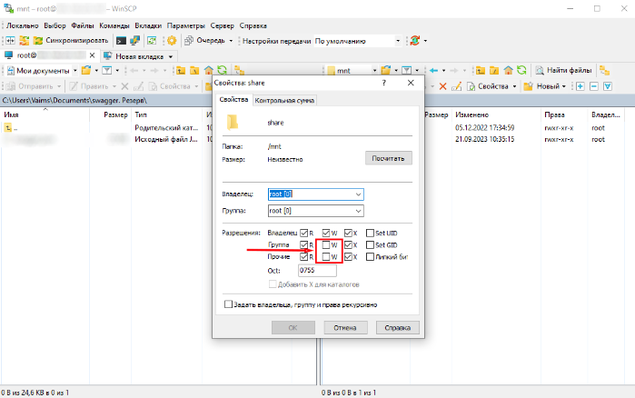The height and width of the screenshot is (398, 635).
Task: Refresh the local panel
Action: coord(222,71)
